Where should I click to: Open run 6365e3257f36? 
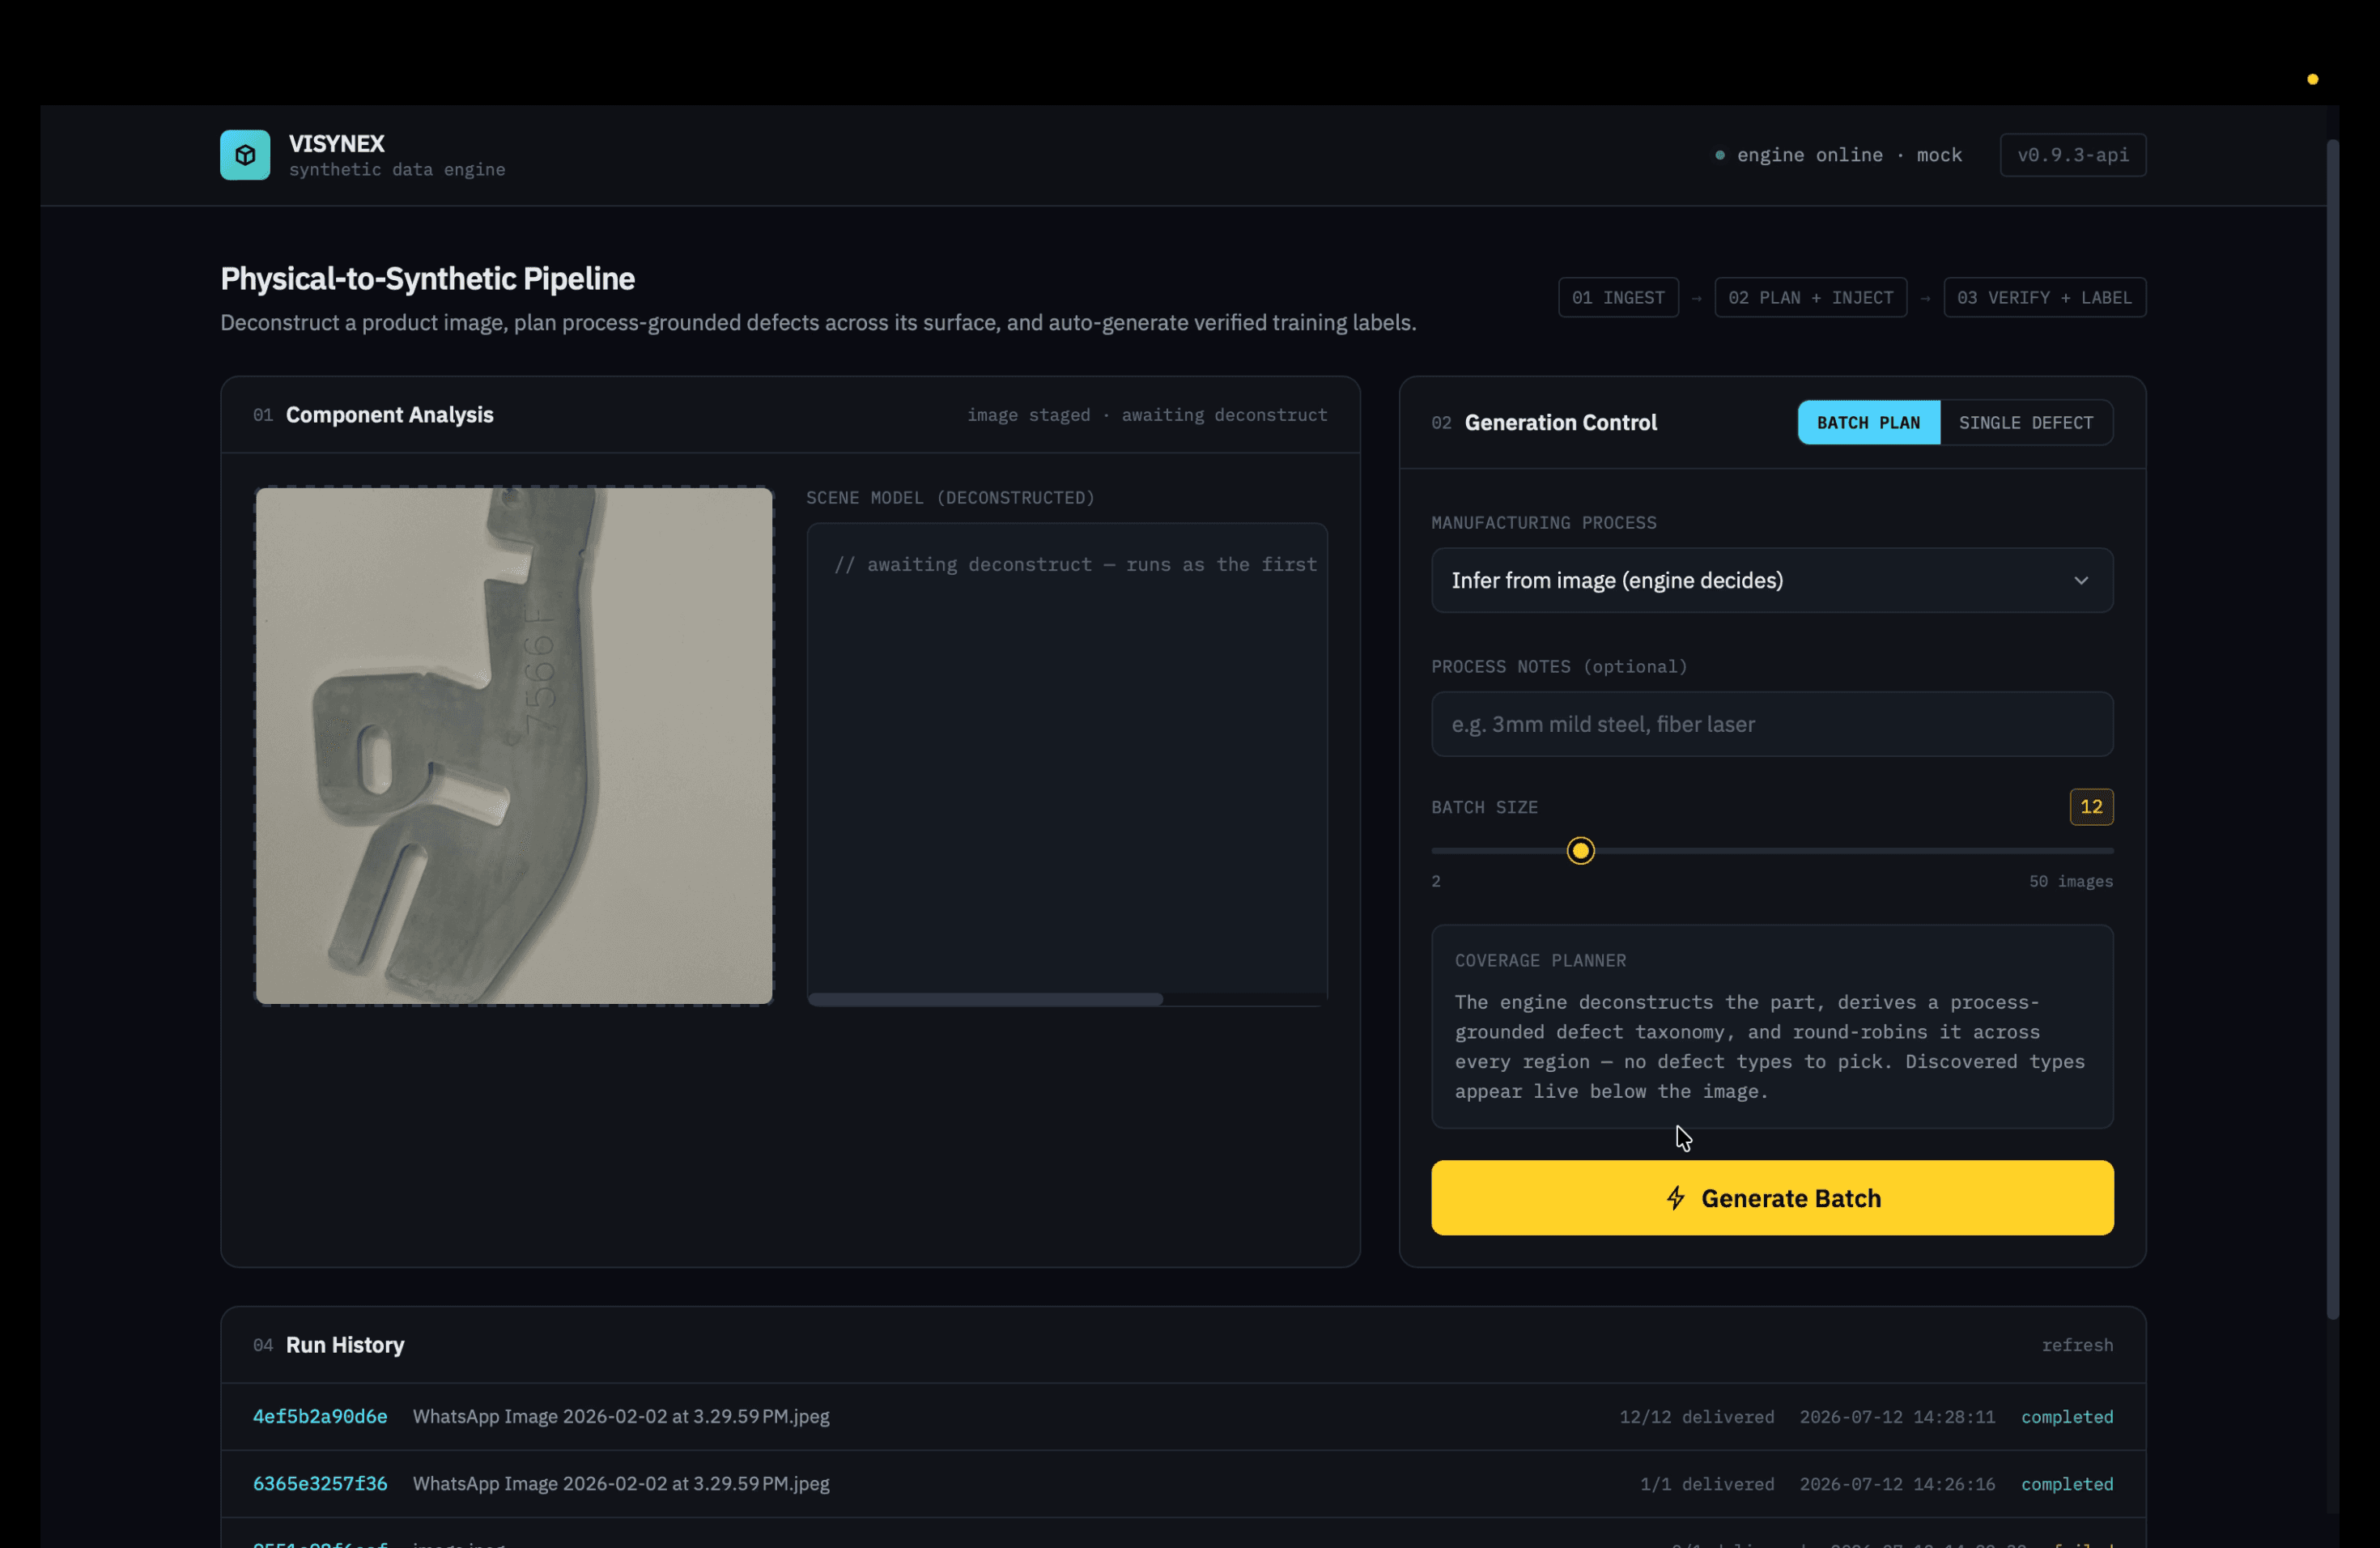(320, 1484)
